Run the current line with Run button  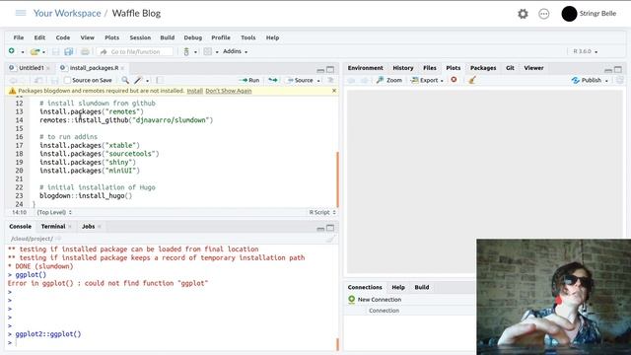(249, 80)
